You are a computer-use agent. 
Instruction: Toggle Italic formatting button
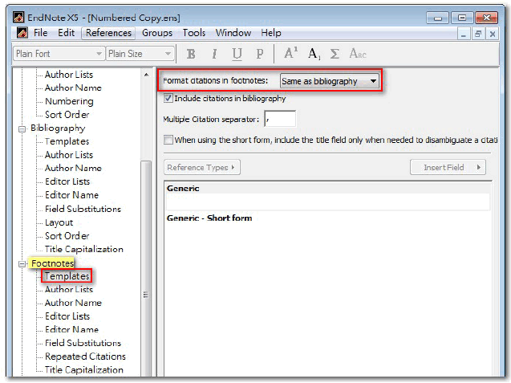click(x=214, y=54)
